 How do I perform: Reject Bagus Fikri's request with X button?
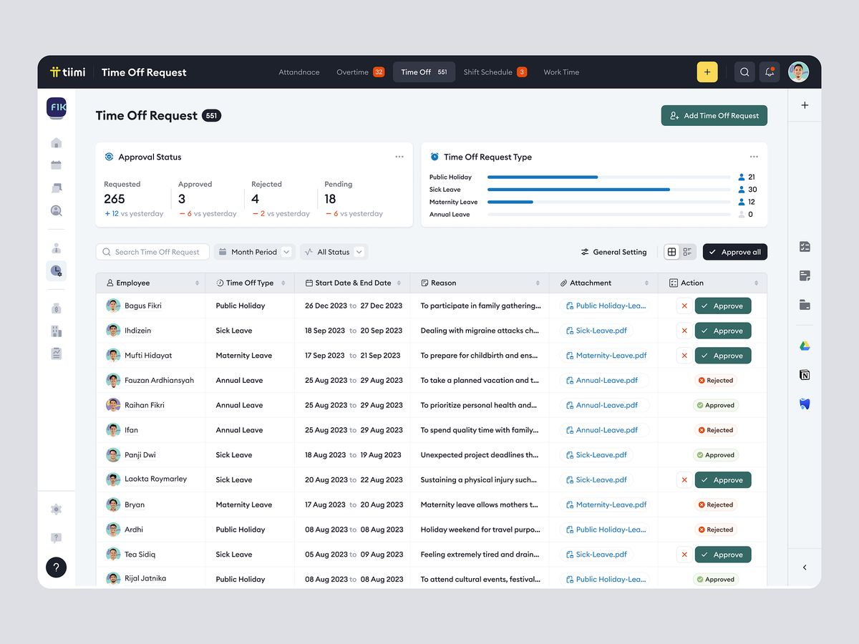(684, 306)
